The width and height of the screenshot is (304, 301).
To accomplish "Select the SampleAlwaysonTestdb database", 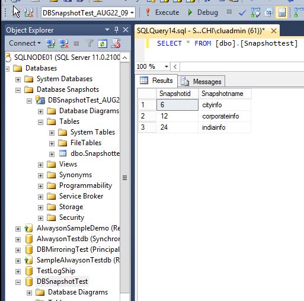I will click(x=78, y=260).
